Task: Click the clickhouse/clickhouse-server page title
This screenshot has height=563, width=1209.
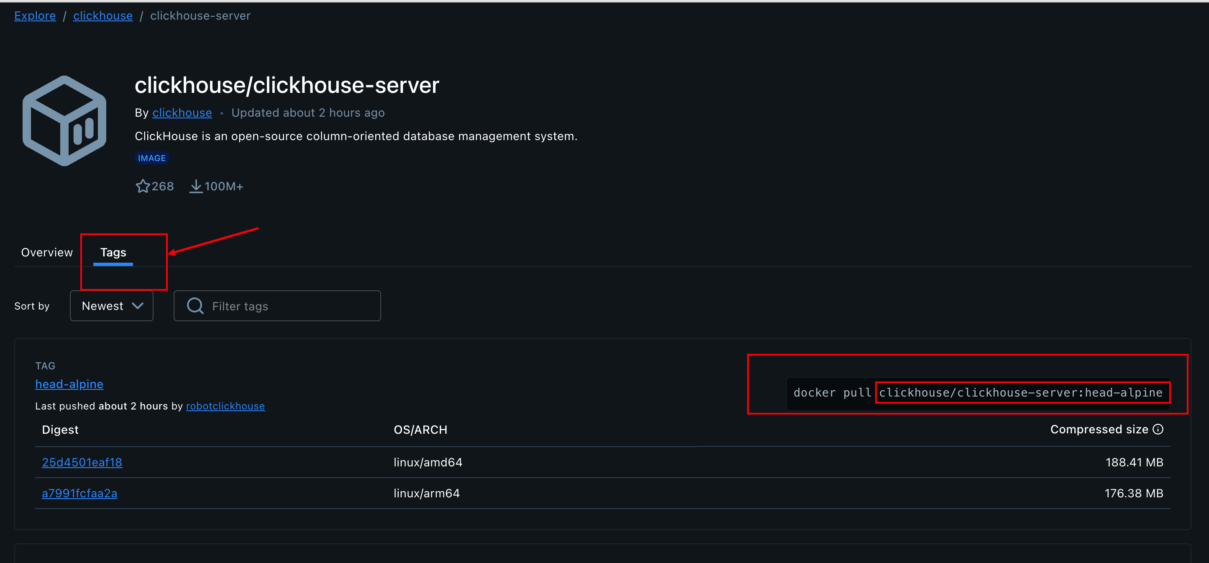Action: 287,85
